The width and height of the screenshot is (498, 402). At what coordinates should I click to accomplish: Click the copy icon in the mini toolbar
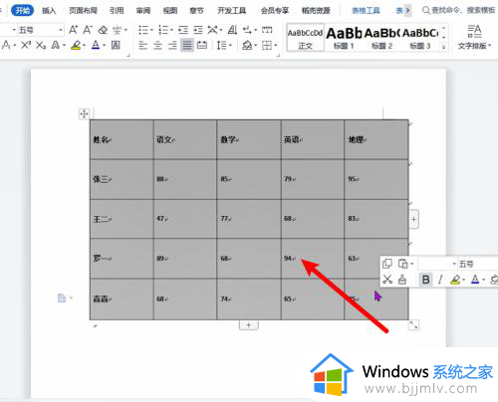(387, 264)
